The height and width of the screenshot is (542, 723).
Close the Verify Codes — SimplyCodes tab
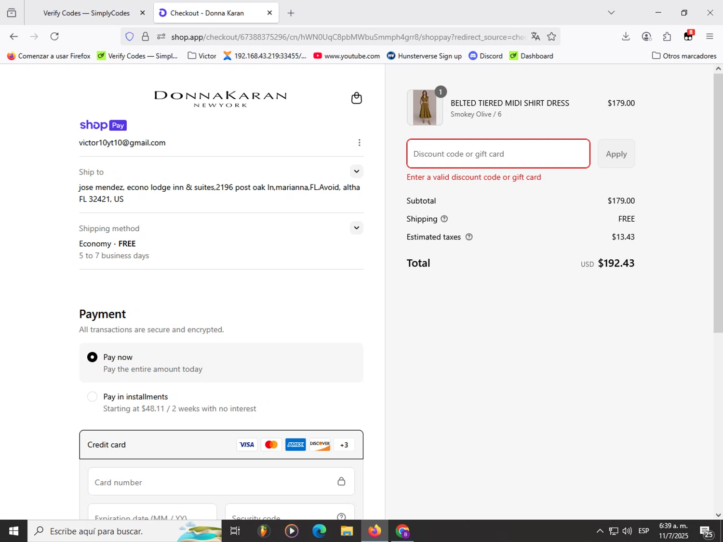tap(142, 13)
